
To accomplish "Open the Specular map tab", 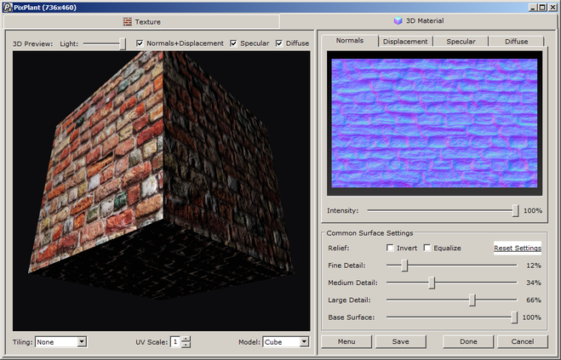I will pos(461,42).
